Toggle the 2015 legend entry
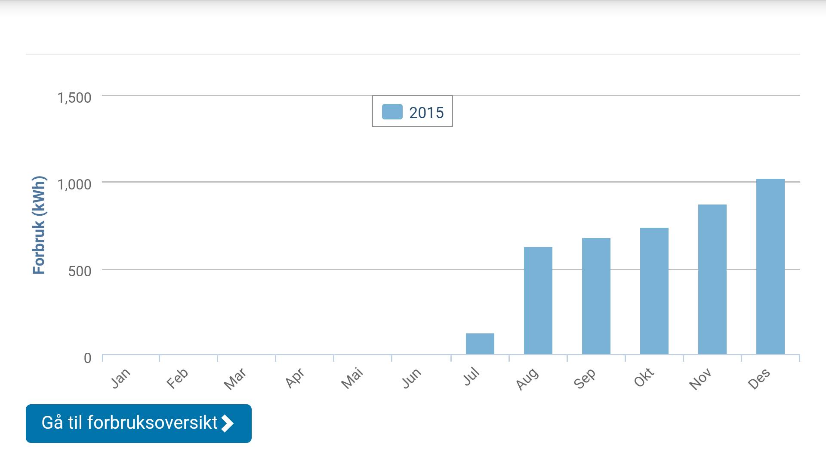Viewport: 826px width, 464px height. [412, 111]
